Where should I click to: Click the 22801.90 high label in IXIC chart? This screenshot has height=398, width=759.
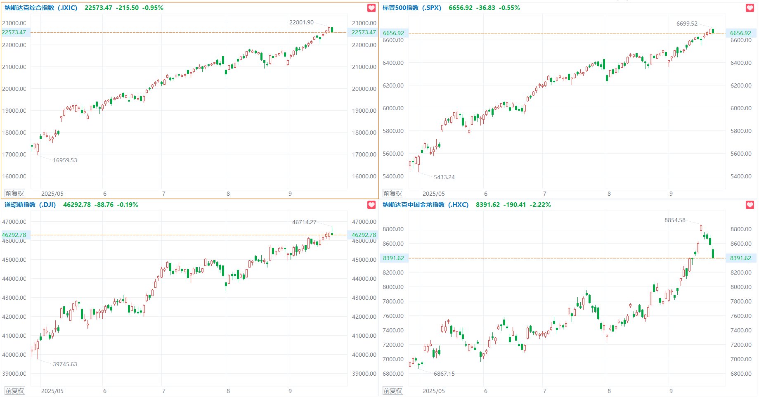click(x=301, y=22)
